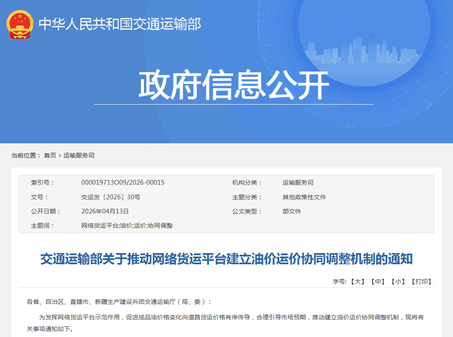
Task: Set font size to 【小】
Action: (x=398, y=281)
